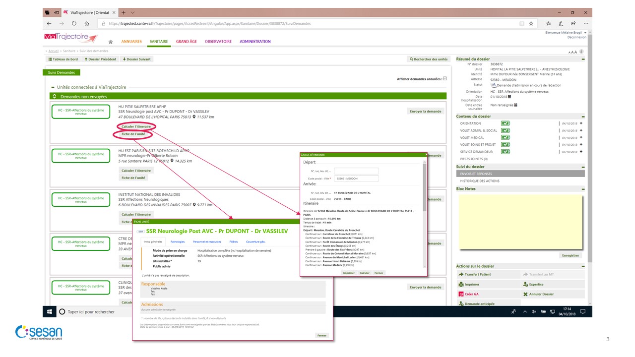Screen dimensions: 635x357
Task: Click the Déconnexion link
Action: (x=576, y=37)
